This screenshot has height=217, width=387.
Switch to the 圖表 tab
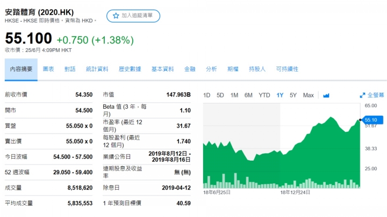pos(48,69)
